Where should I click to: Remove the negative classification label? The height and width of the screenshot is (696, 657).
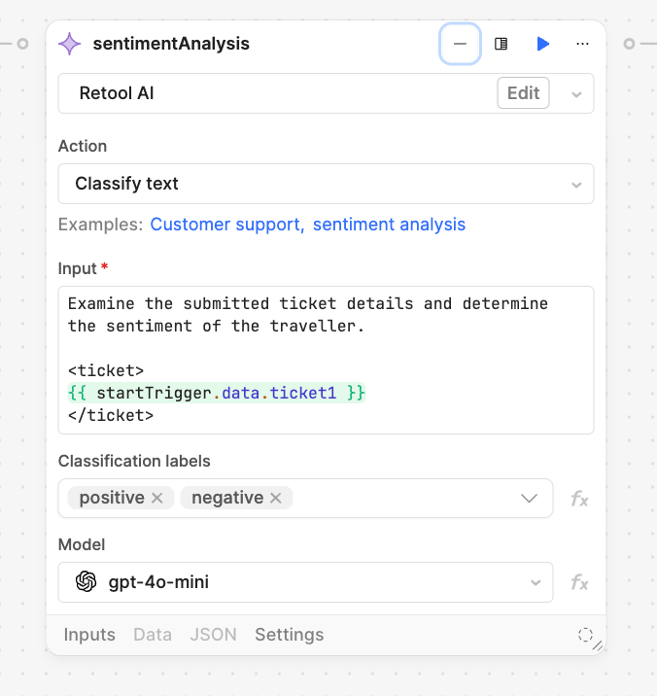point(276,498)
